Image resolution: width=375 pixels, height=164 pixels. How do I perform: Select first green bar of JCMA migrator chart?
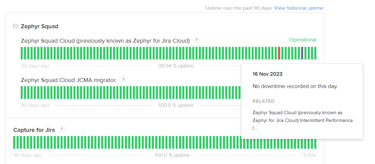click(22, 93)
